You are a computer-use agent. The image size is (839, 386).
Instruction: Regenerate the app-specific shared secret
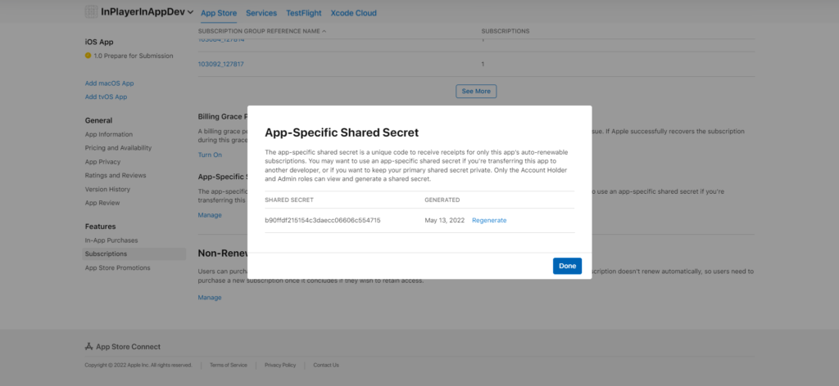tap(489, 220)
